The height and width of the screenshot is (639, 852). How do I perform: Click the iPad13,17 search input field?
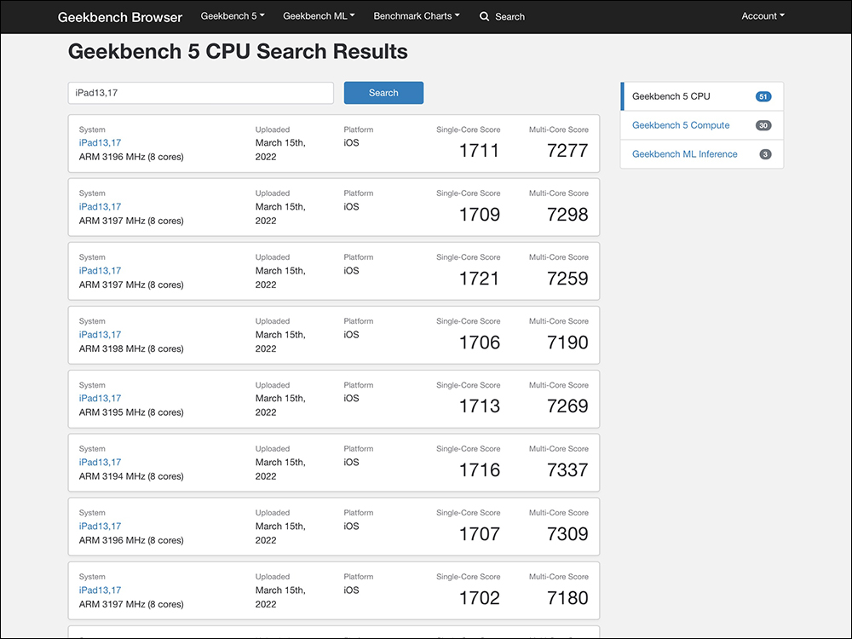click(200, 93)
